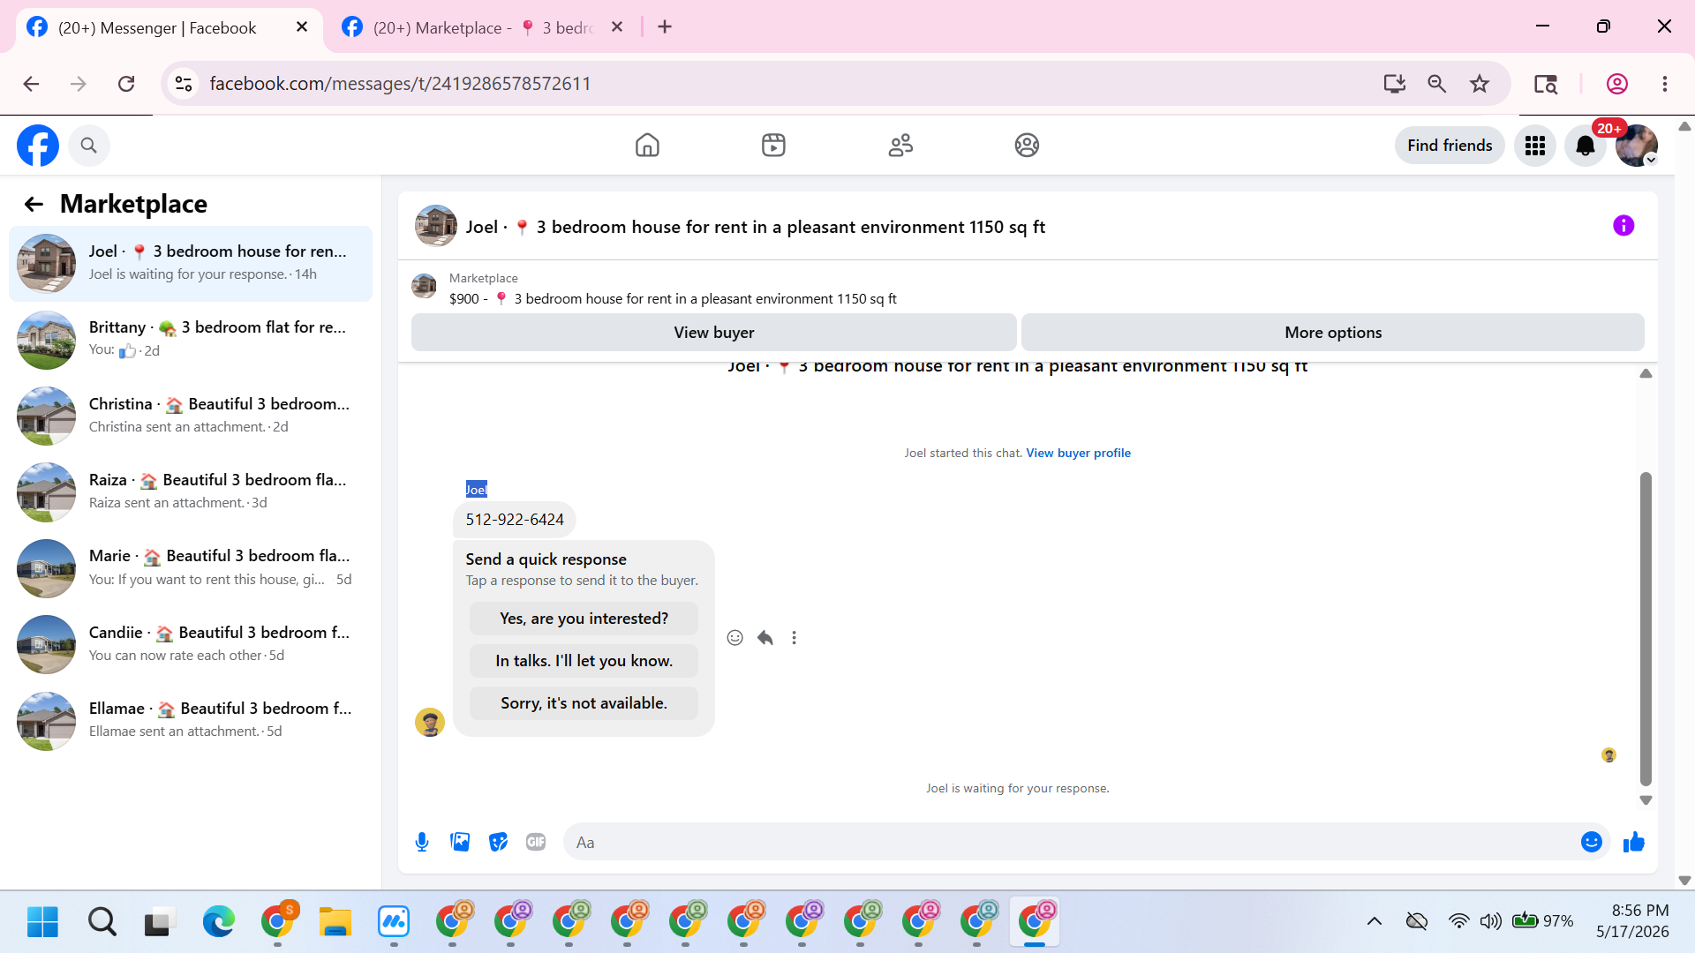Image resolution: width=1695 pixels, height=953 pixels.
Task: Click the back arrow beside Marketplace
Action: [34, 205]
